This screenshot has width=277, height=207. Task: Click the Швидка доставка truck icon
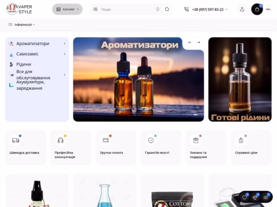pyautogui.click(x=16, y=140)
